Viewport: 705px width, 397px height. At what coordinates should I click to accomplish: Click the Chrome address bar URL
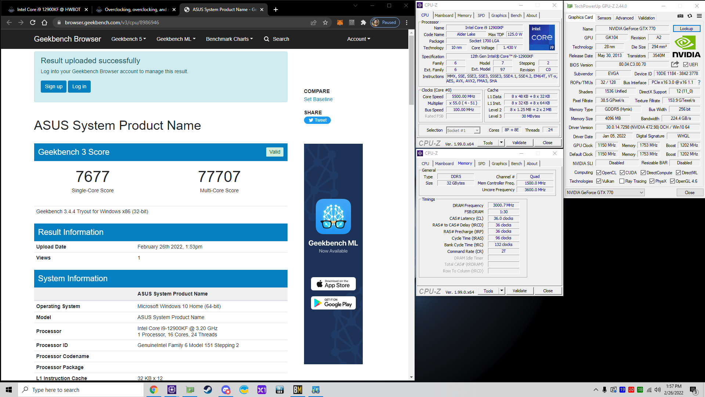112,22
